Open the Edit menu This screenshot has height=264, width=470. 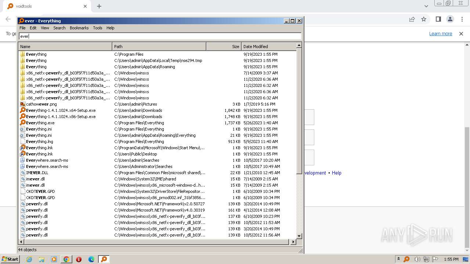33,28
